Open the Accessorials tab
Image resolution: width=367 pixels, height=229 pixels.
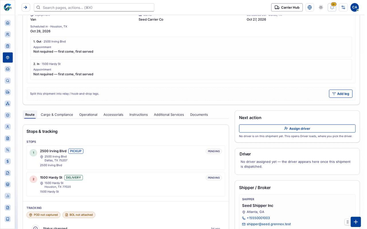click(113, 114)
